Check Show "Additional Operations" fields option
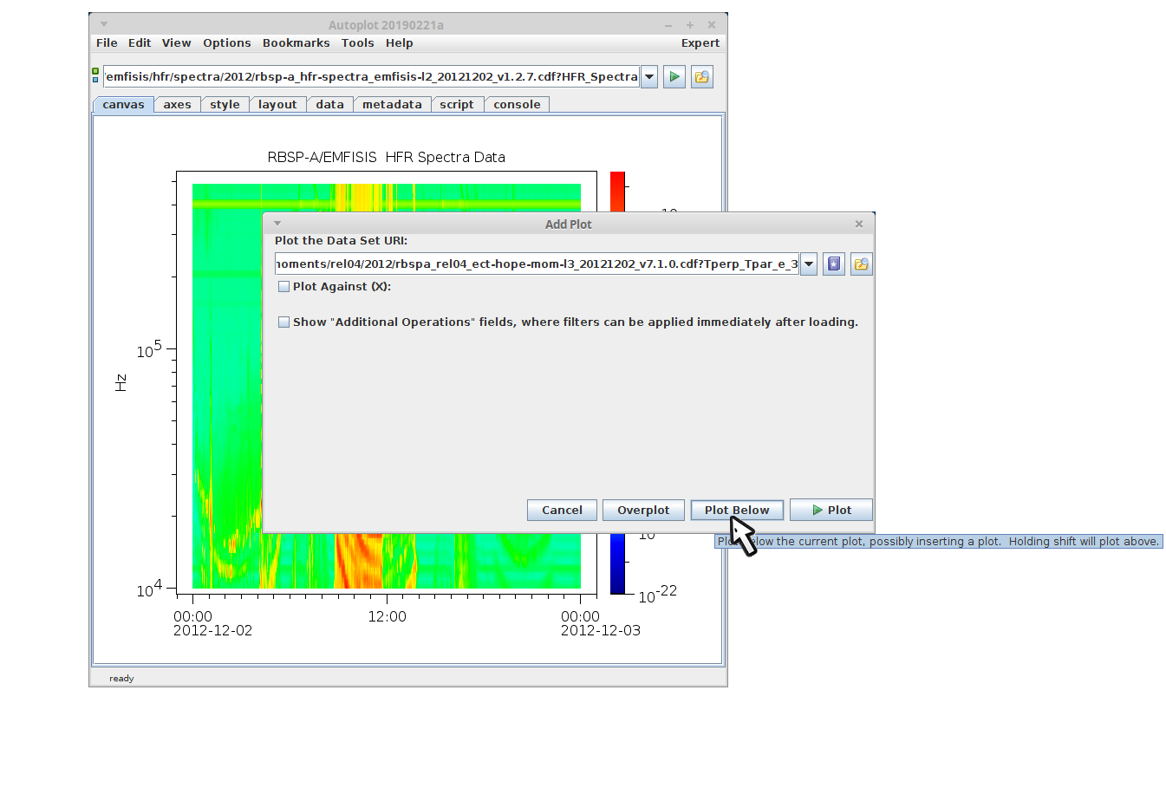Image resolution: width=1166 pixels, height=794 pixels. (283, 322)
